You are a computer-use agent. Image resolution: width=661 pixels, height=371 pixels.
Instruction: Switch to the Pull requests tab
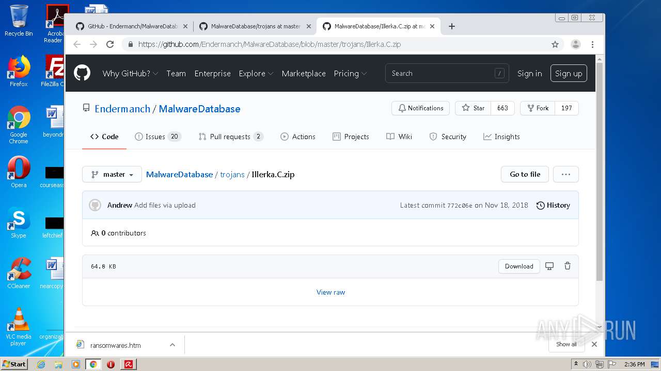231,137
